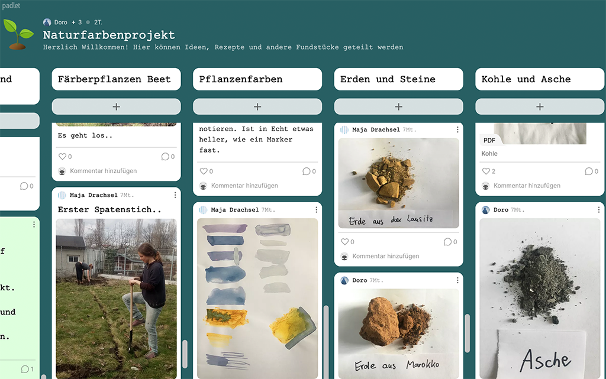The image size is (606, 379).
Task: Open the comment bubble on the Lausitz post
Action: pos(447,242)
